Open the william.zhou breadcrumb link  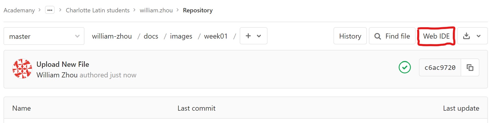(x=156, y=10)
